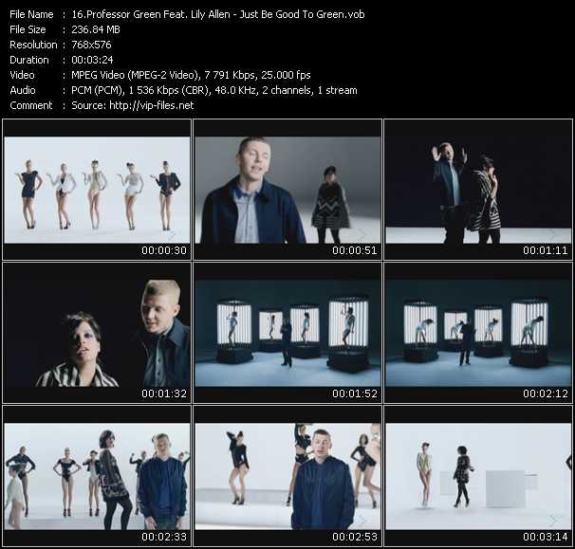This screenshot has height=549, width=575.
Task: Open the thumbnail at 00:03:14
Action: [x=478, y=476]
